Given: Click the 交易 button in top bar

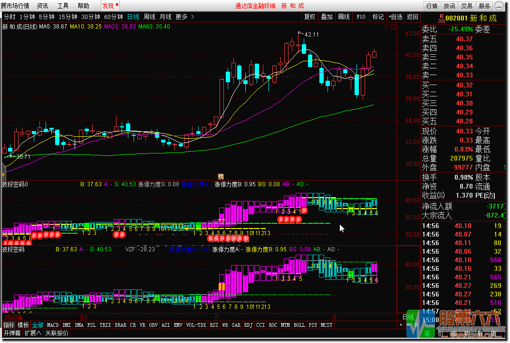Looking at the screenshot, I should coord(466,6).
